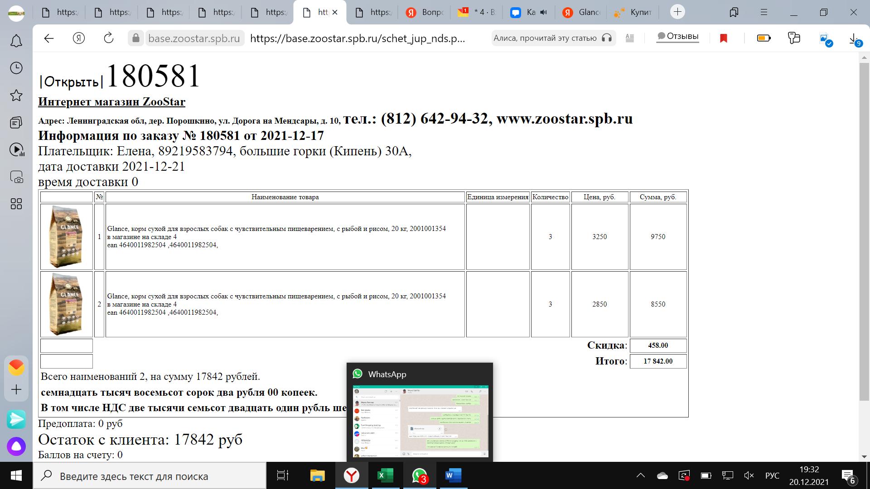Open Word from taskbar
Image resolution: width=870 pixels, height=489 pixels.
pos(453,476)
